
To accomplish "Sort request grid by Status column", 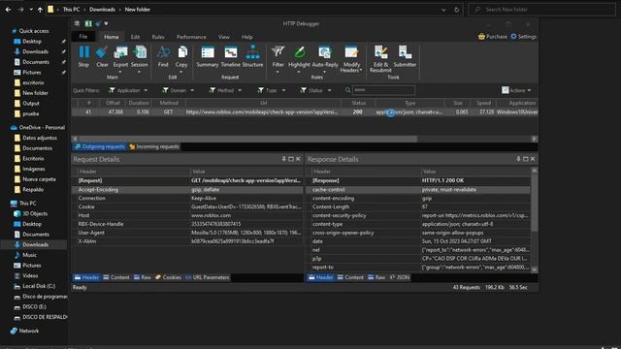I will pos(358,103).
